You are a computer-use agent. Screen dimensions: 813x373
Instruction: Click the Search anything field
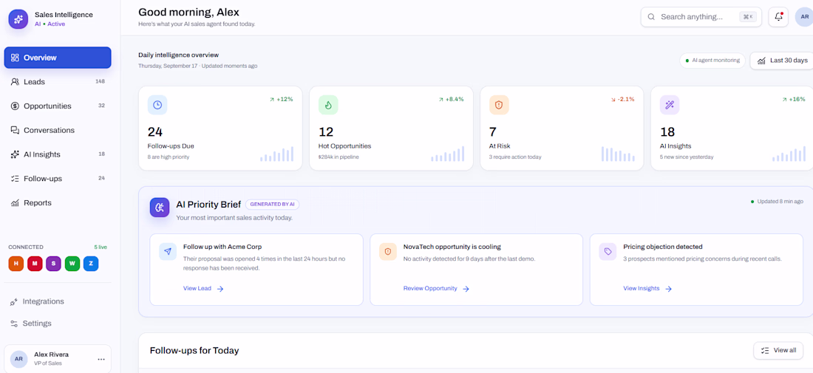[701, 16]
